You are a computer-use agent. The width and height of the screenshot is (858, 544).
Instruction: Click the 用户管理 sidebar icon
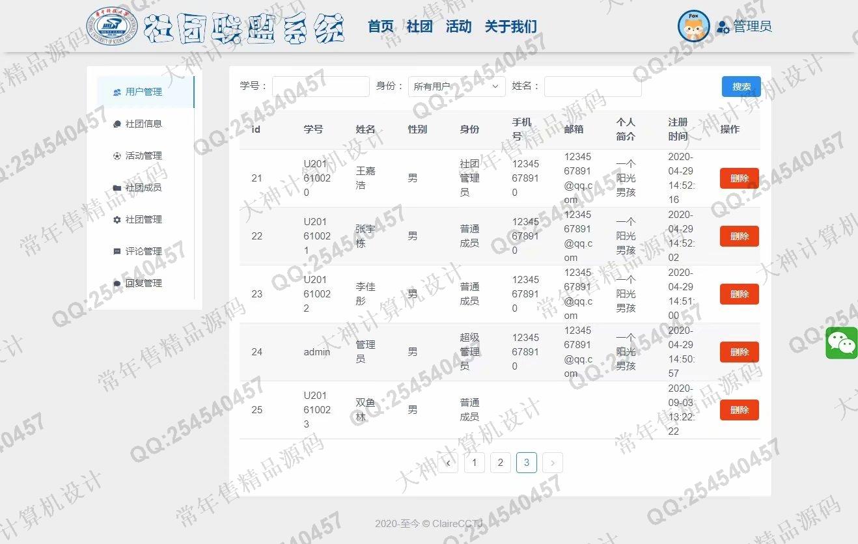pyautogui.click(x=117, y=92)
